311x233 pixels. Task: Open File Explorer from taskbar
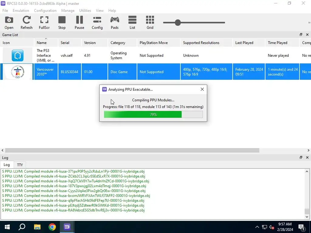pos(37,227)
